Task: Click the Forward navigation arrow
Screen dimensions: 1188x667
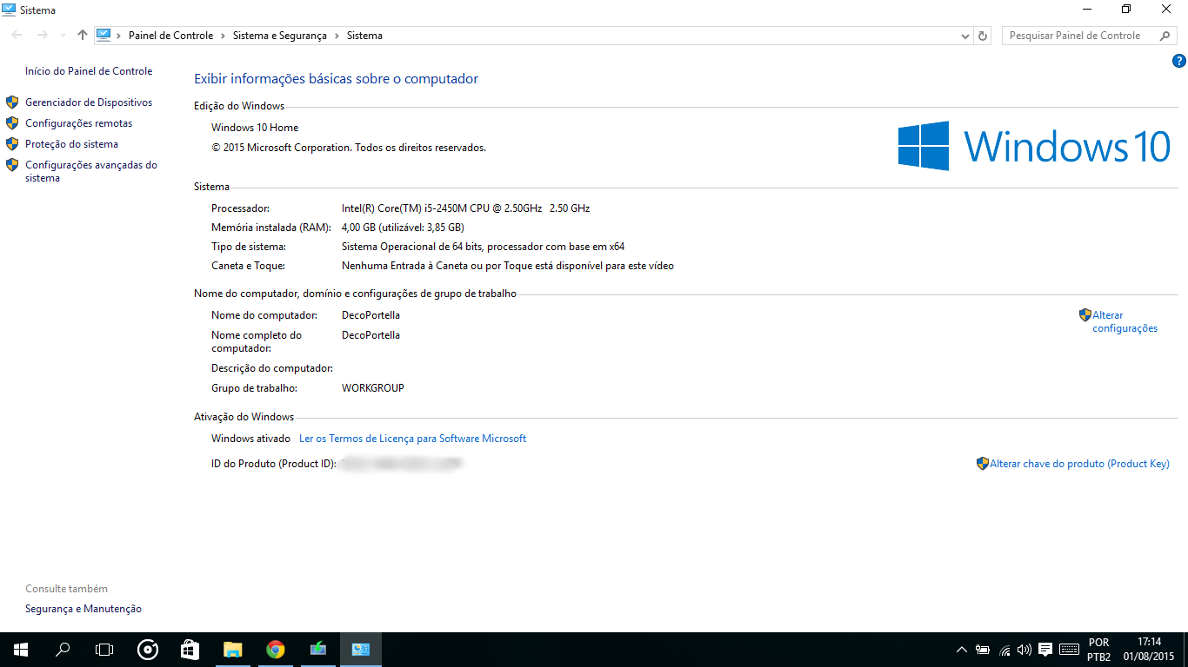Action: coord(42,36)
